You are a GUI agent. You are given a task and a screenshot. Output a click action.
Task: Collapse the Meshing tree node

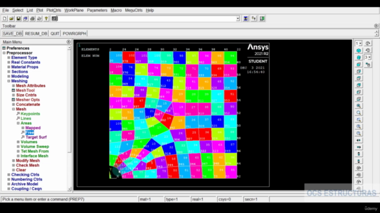tap(9, 81)
